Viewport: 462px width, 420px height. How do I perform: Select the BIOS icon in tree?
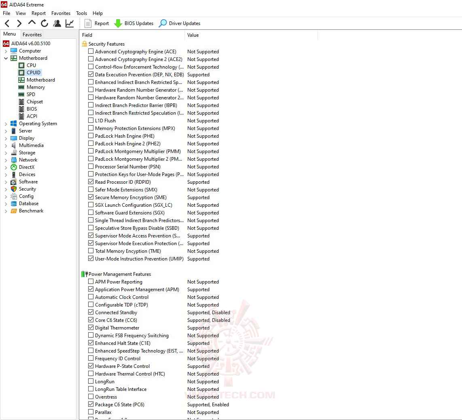[21, 109]
